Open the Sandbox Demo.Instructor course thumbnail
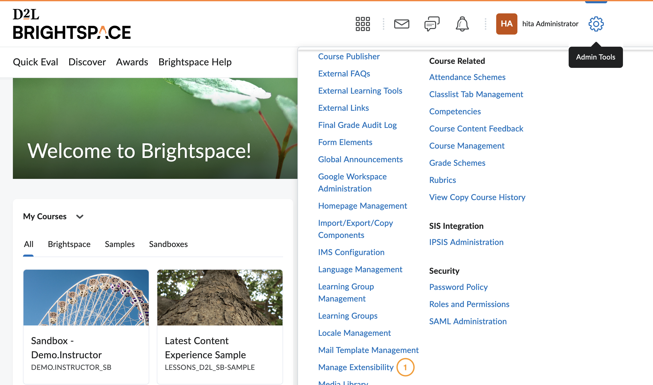653x385 pixels. pos(86,297)
